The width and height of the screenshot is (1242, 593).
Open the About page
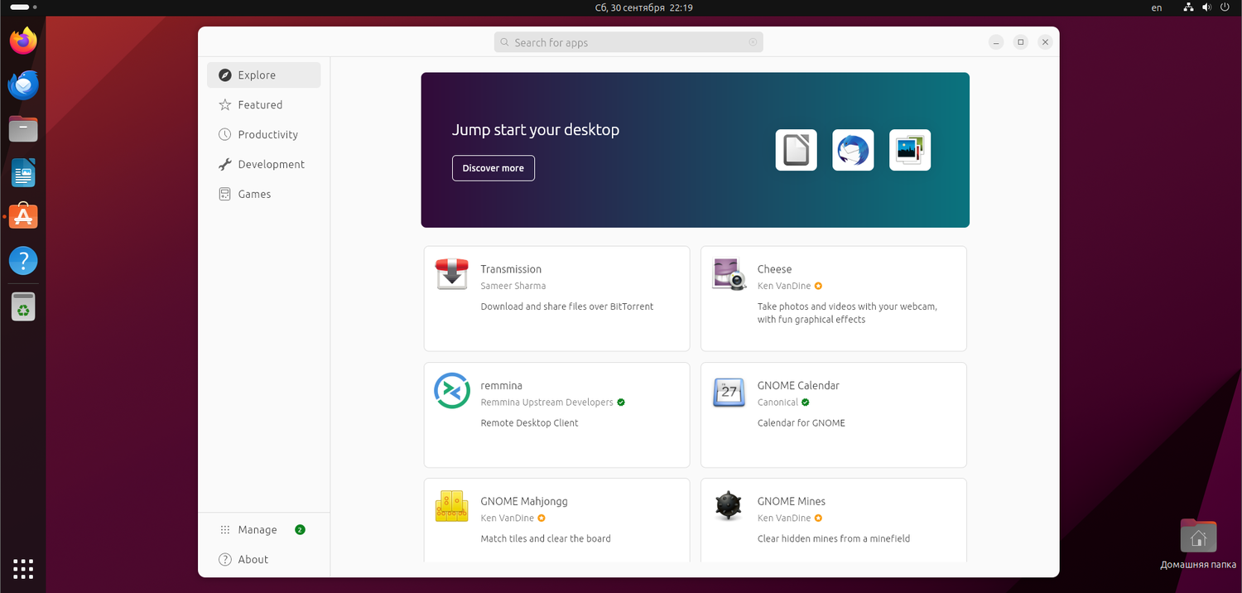click(263, 560)
